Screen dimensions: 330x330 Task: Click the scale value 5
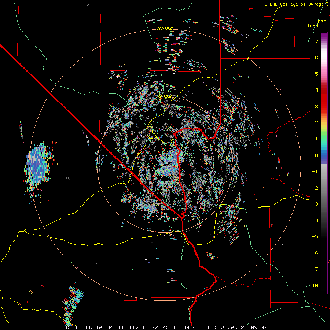point(316,74)
